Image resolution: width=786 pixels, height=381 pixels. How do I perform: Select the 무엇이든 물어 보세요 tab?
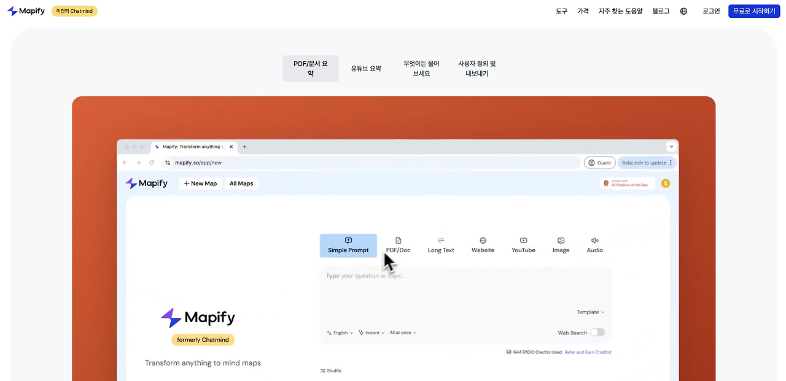click(421, 68)
